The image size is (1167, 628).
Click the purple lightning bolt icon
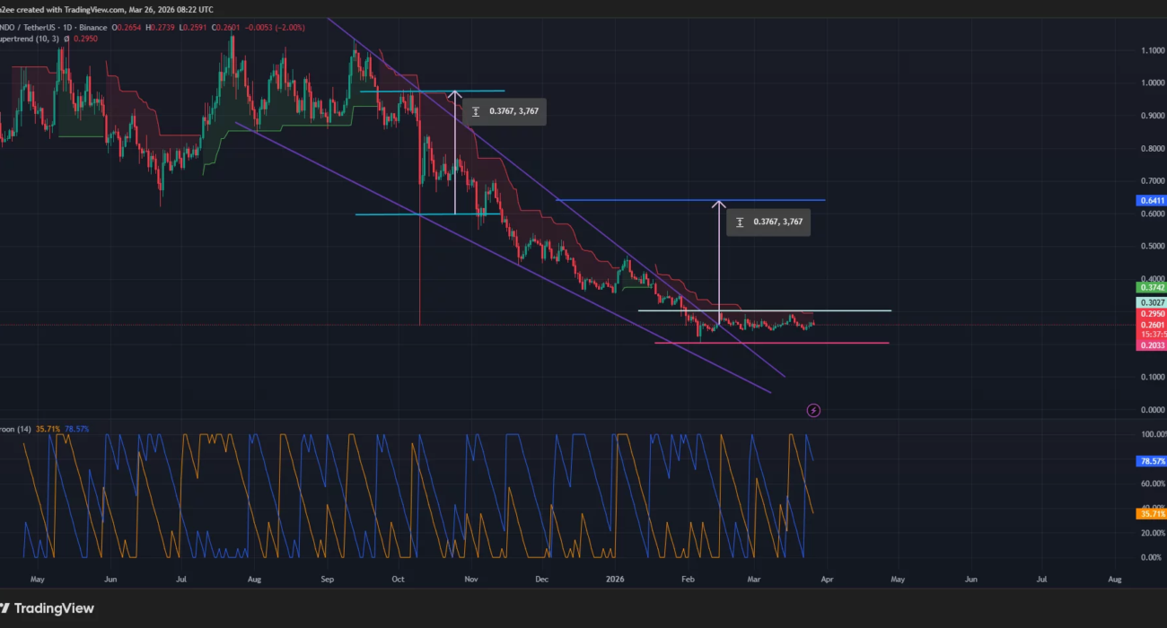click(813, 410)
